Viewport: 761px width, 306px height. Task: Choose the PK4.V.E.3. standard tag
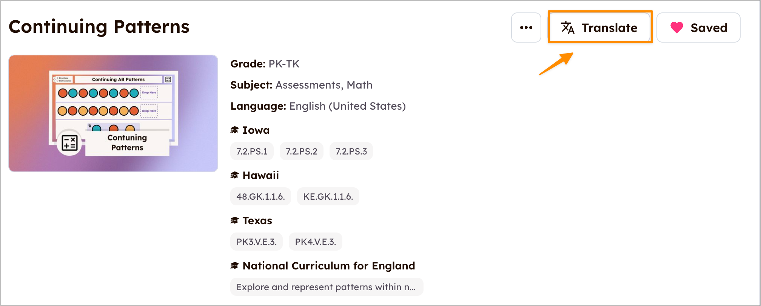click(x=315, y=242)
